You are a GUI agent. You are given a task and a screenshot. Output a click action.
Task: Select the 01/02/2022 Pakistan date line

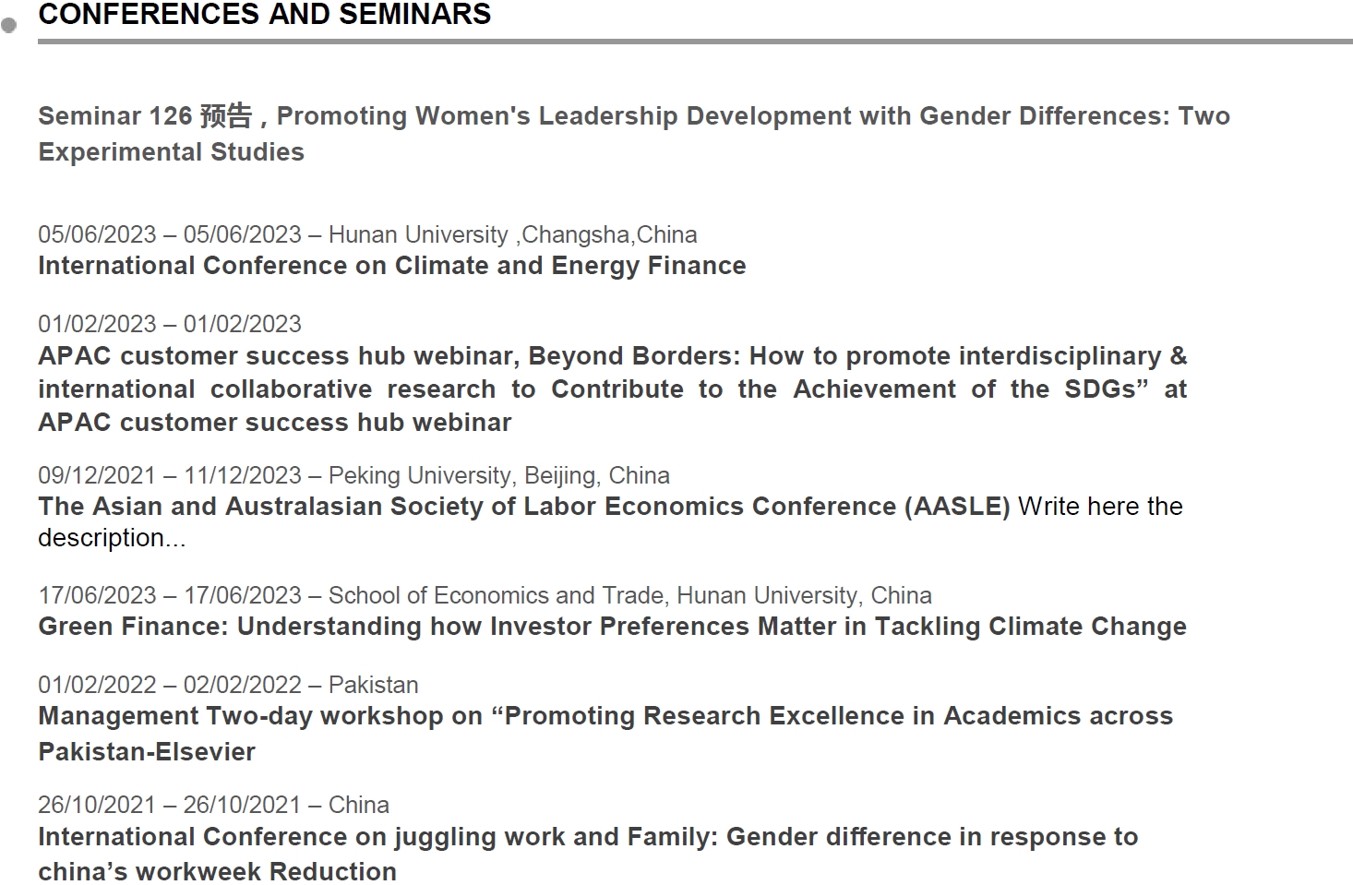228,685
